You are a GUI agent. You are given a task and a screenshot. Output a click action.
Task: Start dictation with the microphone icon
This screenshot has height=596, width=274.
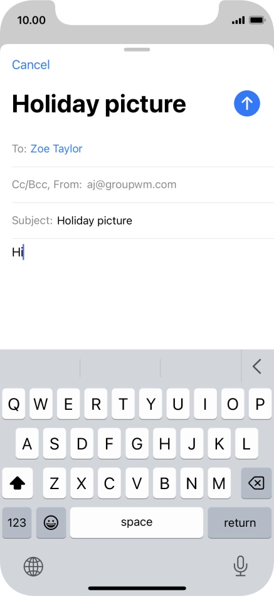240,566
